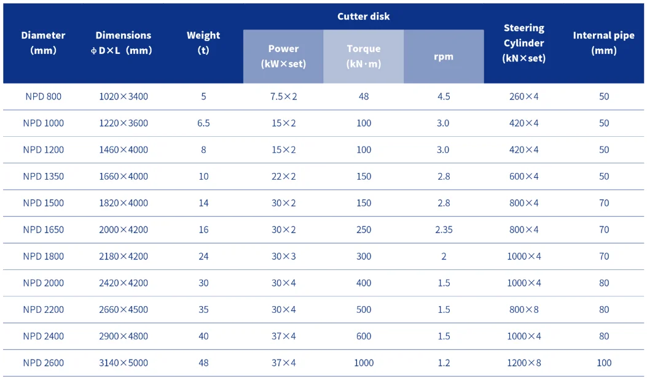Click the NPD 1500 model cell

coord(43,203)
